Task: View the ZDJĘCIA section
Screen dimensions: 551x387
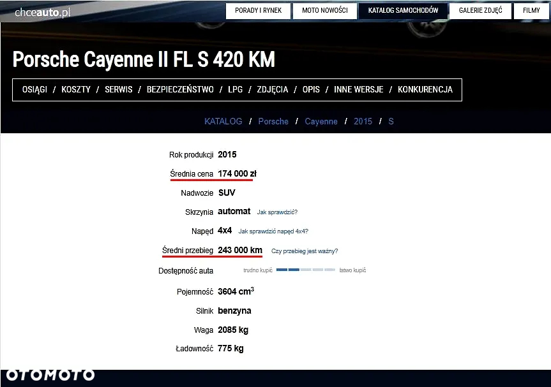Action: [x=273, y=90]
